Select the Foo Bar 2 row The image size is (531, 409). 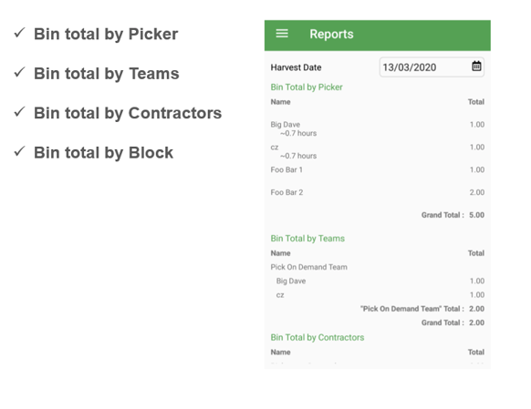pyautogui.click(x=377, y=192)
